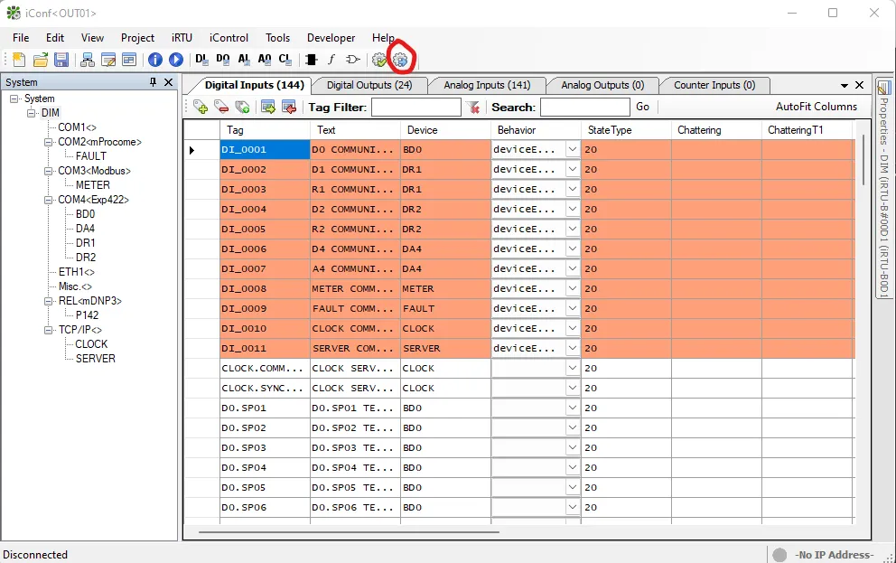
Task: Collapse the DIM tree node
Action: pyautogui.click(x=32, y=113)
